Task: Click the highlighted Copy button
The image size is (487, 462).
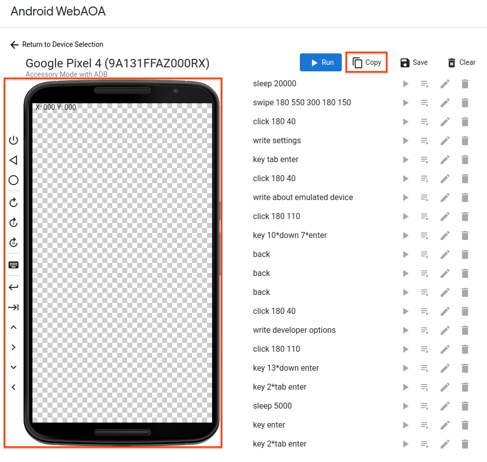Action: 366,62
